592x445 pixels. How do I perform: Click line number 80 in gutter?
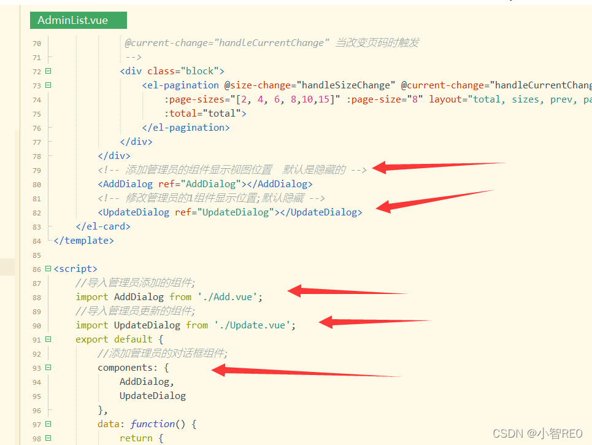pyautogui.click(x=37, y=185)
